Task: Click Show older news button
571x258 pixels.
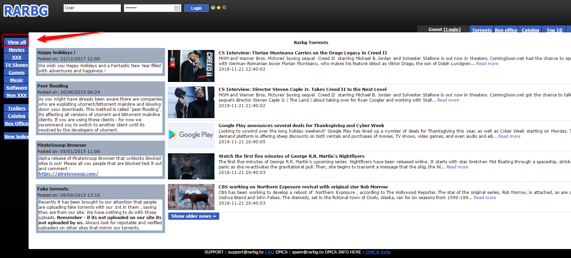Action: tap(193, 216)
